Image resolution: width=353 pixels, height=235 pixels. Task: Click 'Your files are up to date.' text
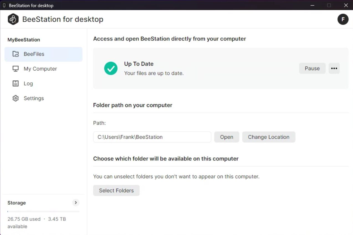(154, 73)
